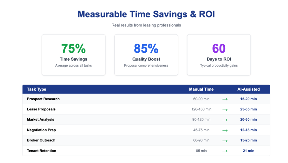
Task: Click the subtitle about leasing professionals
Action: point(146,25)
